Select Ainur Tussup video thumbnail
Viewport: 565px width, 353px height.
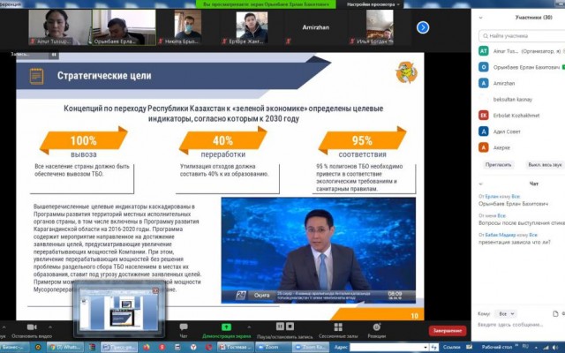60,27
